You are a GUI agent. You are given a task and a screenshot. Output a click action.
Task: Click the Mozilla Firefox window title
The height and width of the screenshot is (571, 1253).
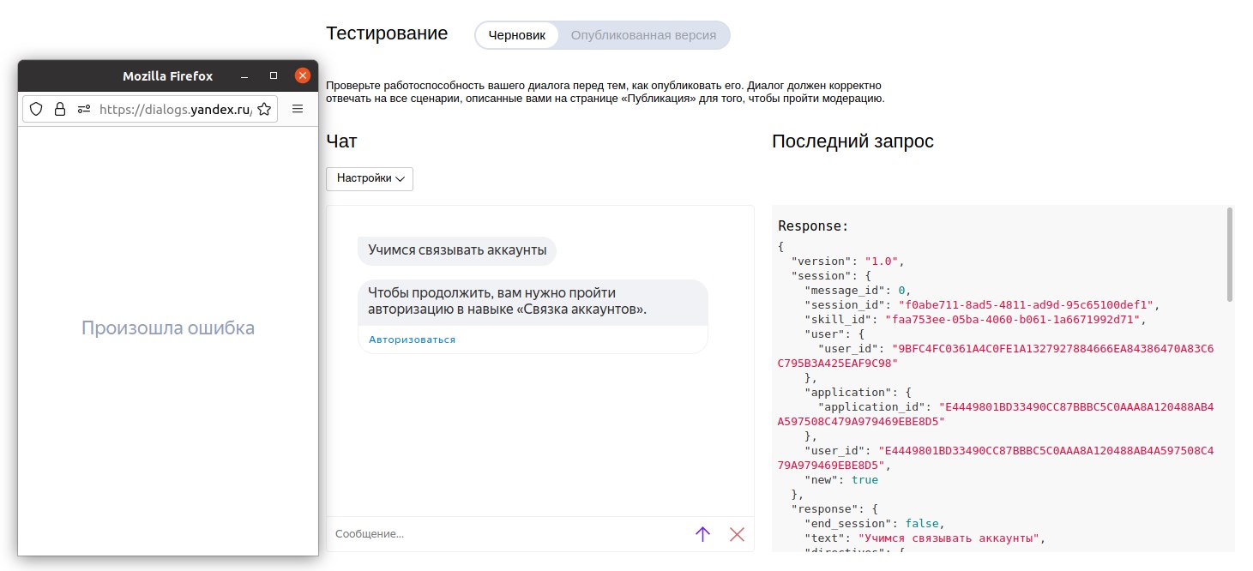pyautogui.click(x=168, y=76)
